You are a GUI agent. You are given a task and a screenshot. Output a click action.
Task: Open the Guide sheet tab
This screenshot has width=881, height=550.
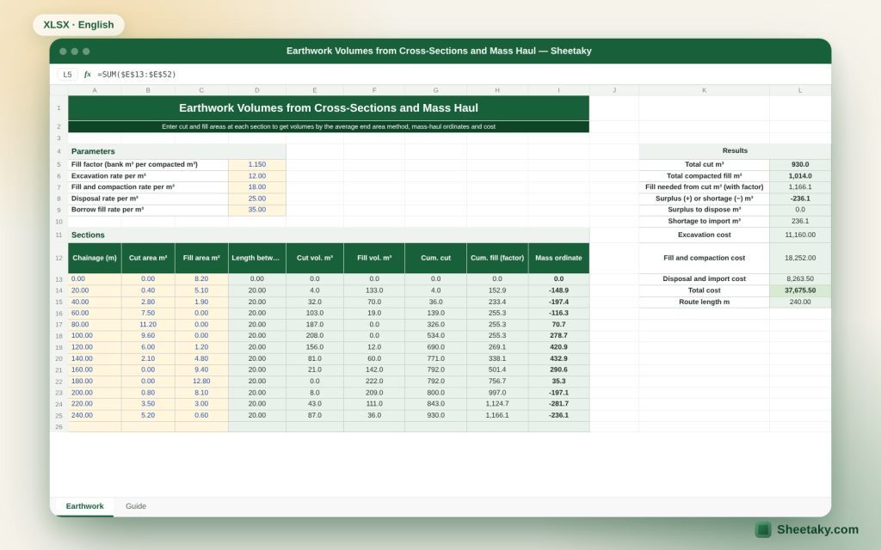point(136,506)
